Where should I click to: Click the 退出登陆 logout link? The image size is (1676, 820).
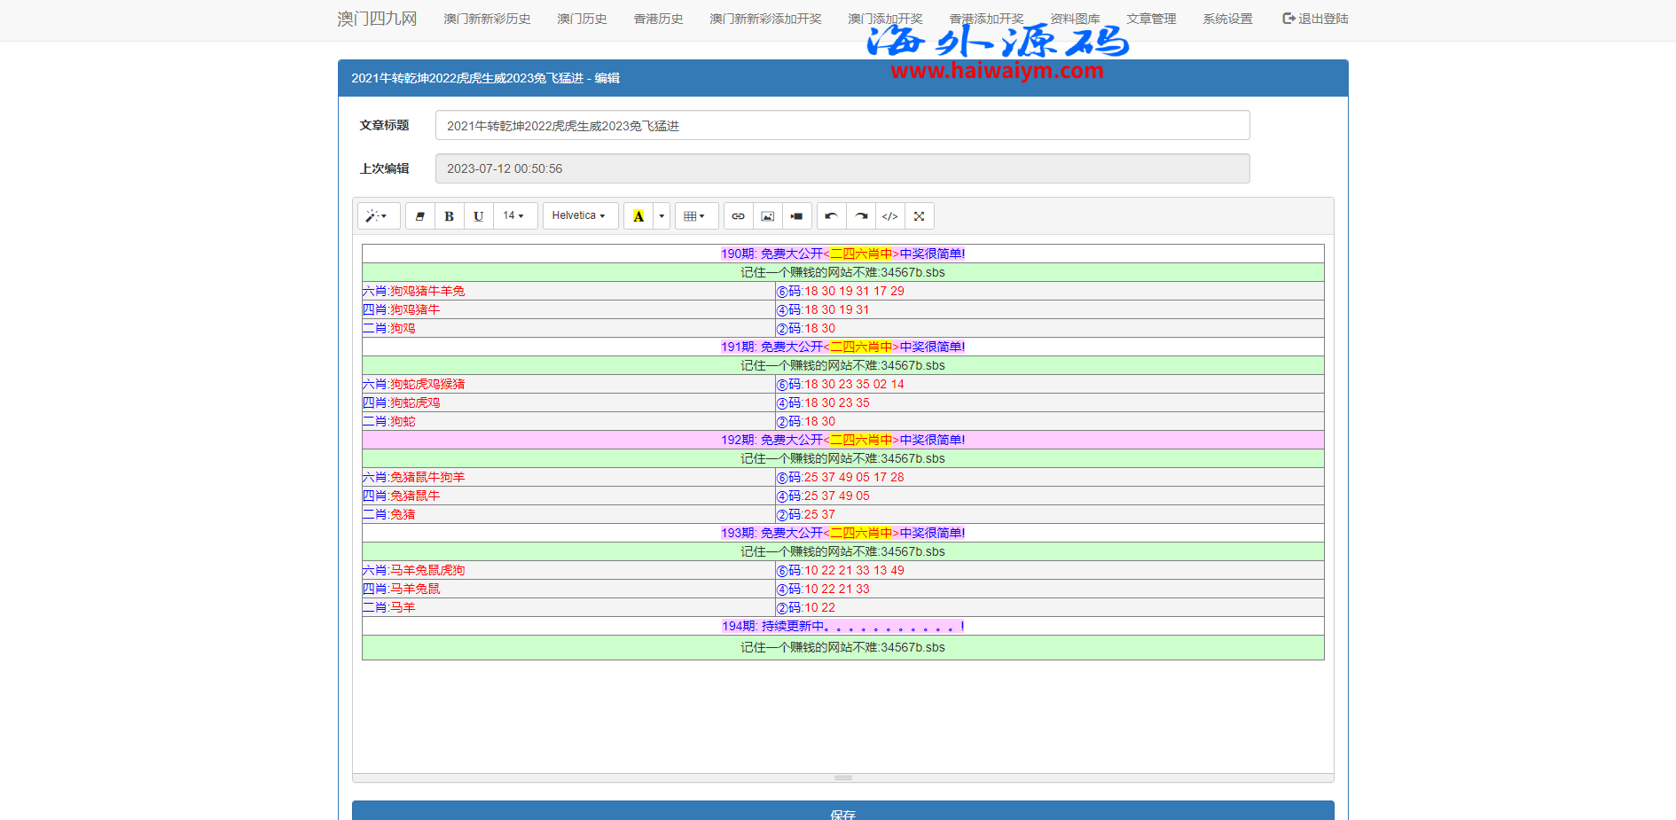[1315, 19]
